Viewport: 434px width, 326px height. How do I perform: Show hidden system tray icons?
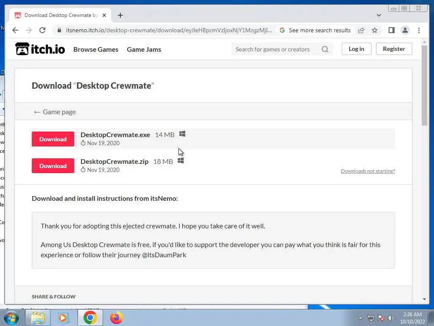[x=360, y=318]
